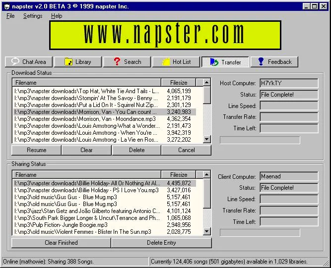
Task: Open the Hot List tab
Action: point(176,62)
